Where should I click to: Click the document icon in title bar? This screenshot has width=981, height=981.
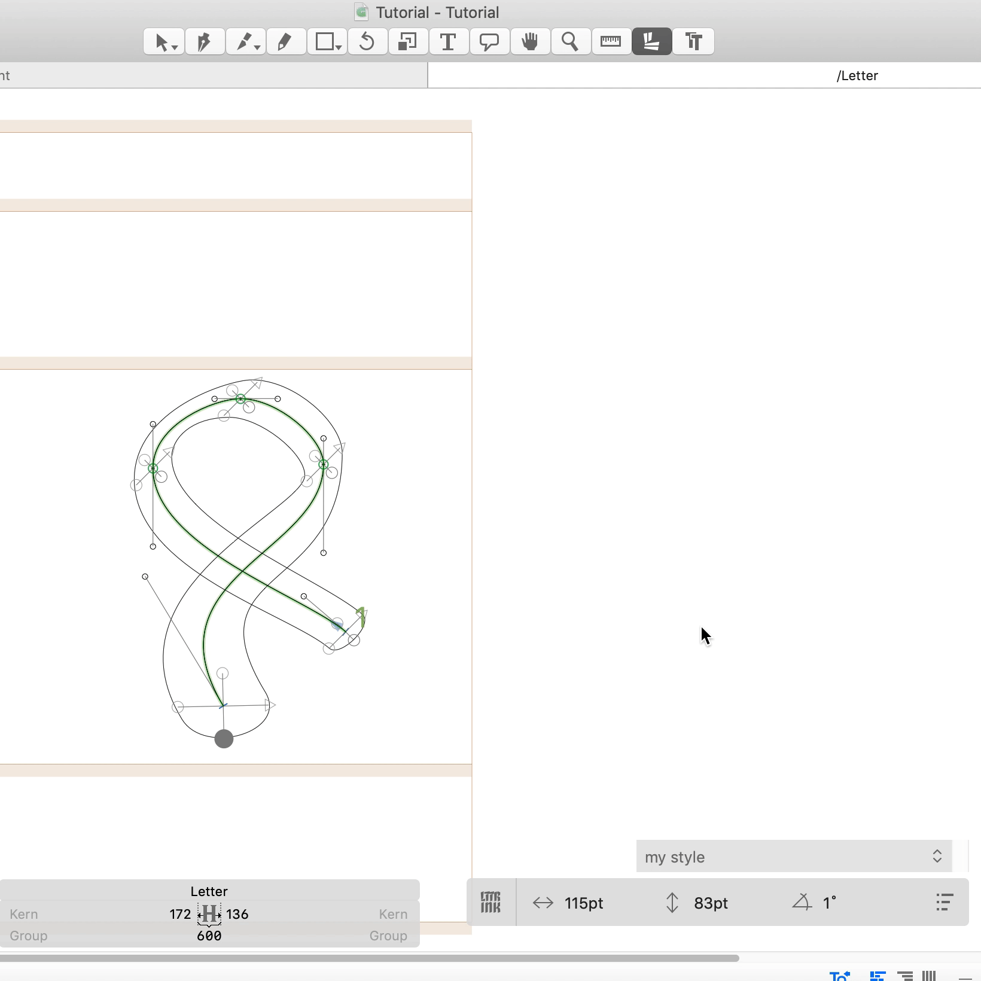tap(361, 12)
